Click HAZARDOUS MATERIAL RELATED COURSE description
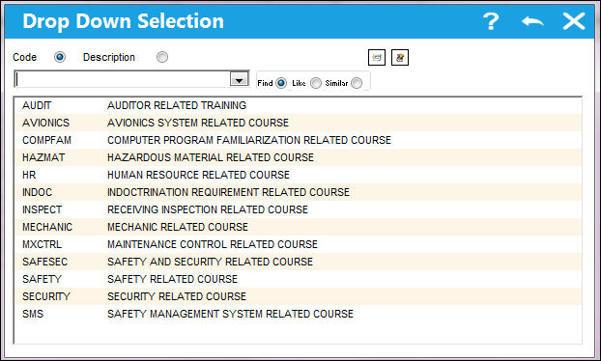Screen dimensions: 601x361 point(211,157)
